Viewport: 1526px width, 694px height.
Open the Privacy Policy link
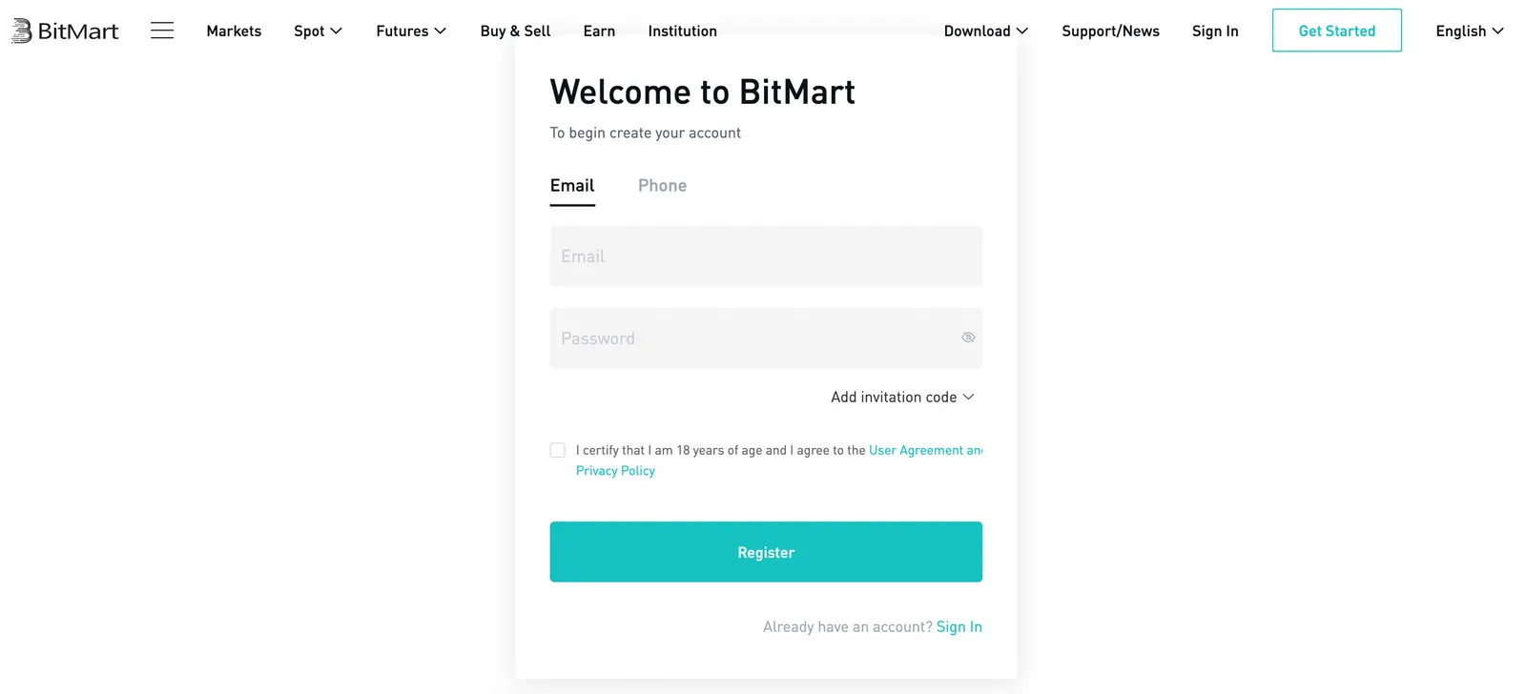pyautogui.click(x=615, y=471)
